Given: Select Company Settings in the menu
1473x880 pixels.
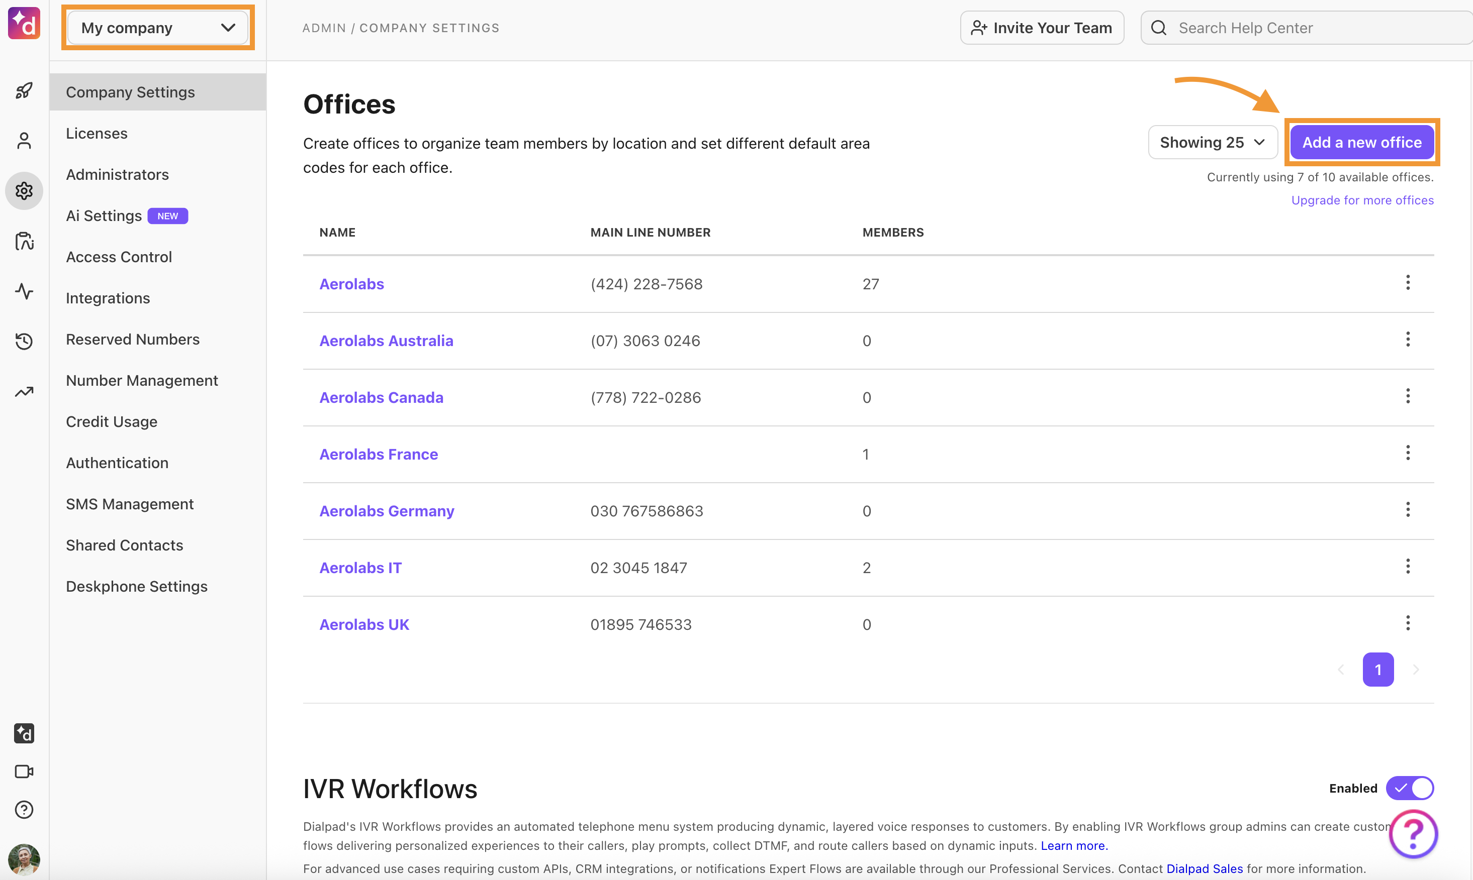Looking at the screenshot, I should coord(158,92).
